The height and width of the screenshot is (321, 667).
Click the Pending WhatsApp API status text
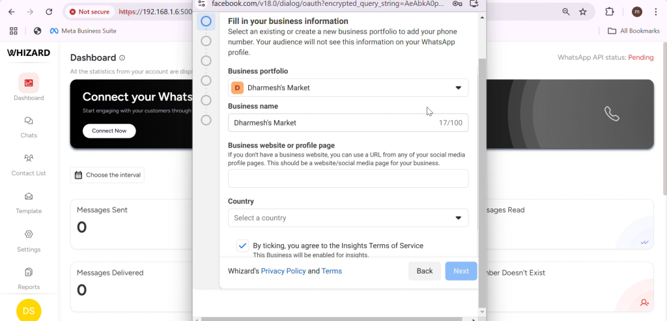pyautogui.click(x=641, y=57)
